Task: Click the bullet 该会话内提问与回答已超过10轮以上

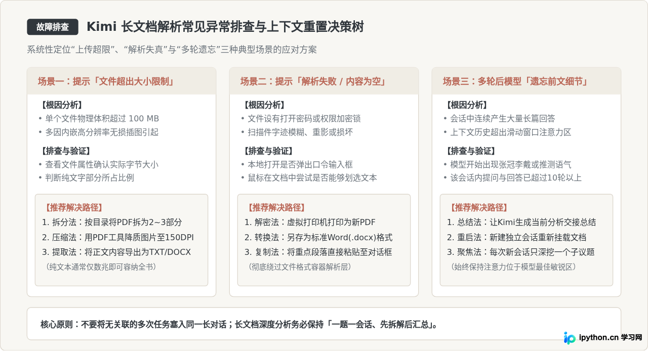Action: (513, 178)
